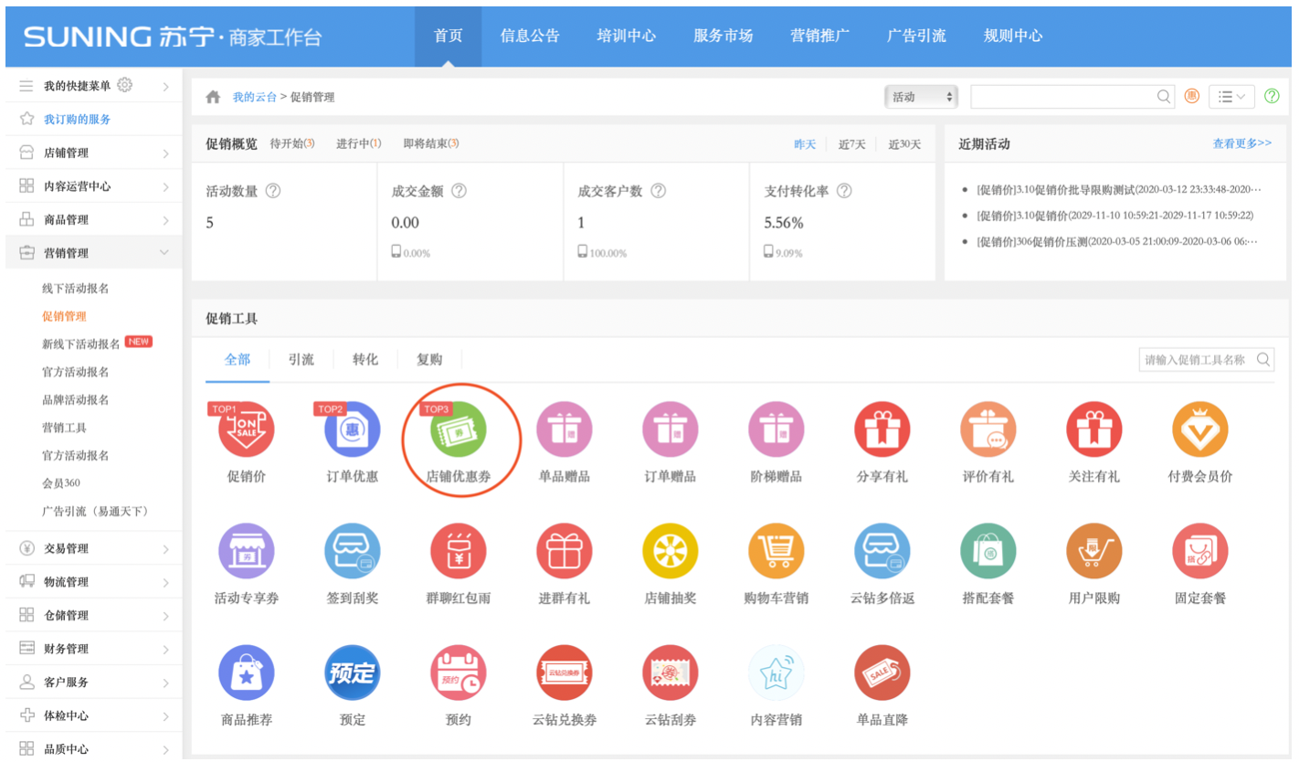Expand the 店铺管理 sidebar menu
This screenshot has height=762, width=1299.
(94, 153)
